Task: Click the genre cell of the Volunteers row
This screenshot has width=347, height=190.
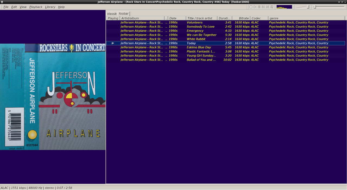Action: tap(298, 22)
